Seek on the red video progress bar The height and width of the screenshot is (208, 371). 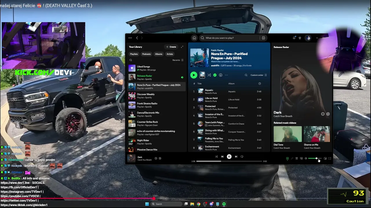tap(185, 198)
